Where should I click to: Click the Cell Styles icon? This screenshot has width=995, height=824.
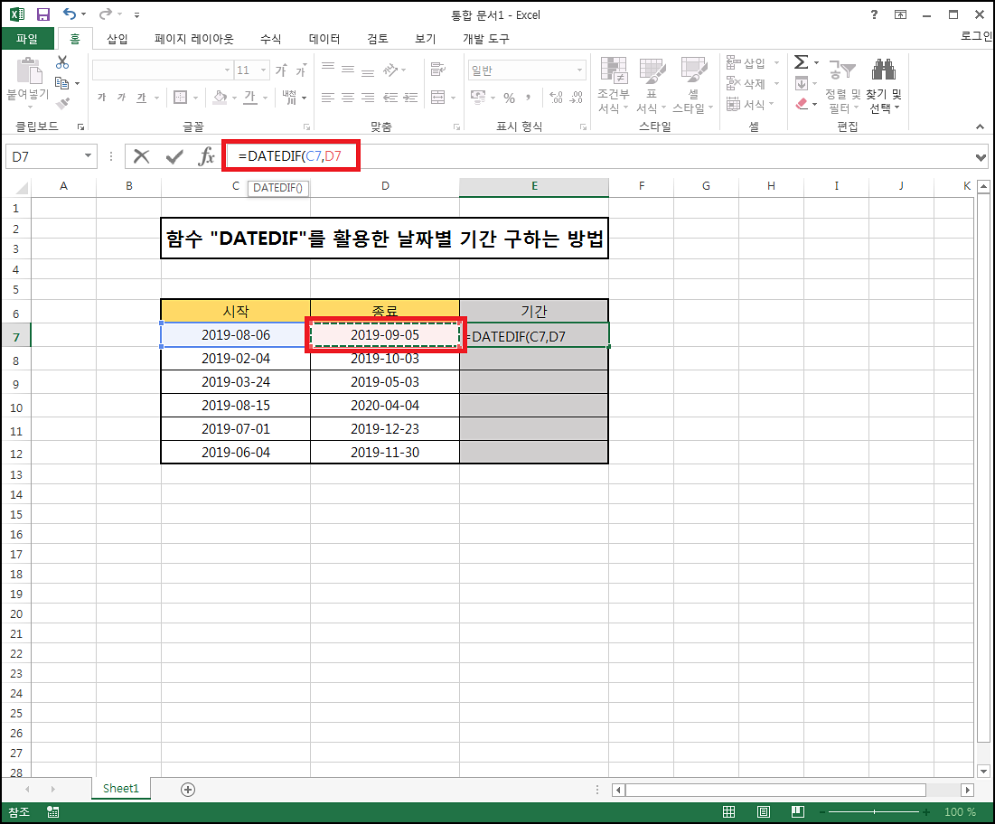click(x=693, y=70)
